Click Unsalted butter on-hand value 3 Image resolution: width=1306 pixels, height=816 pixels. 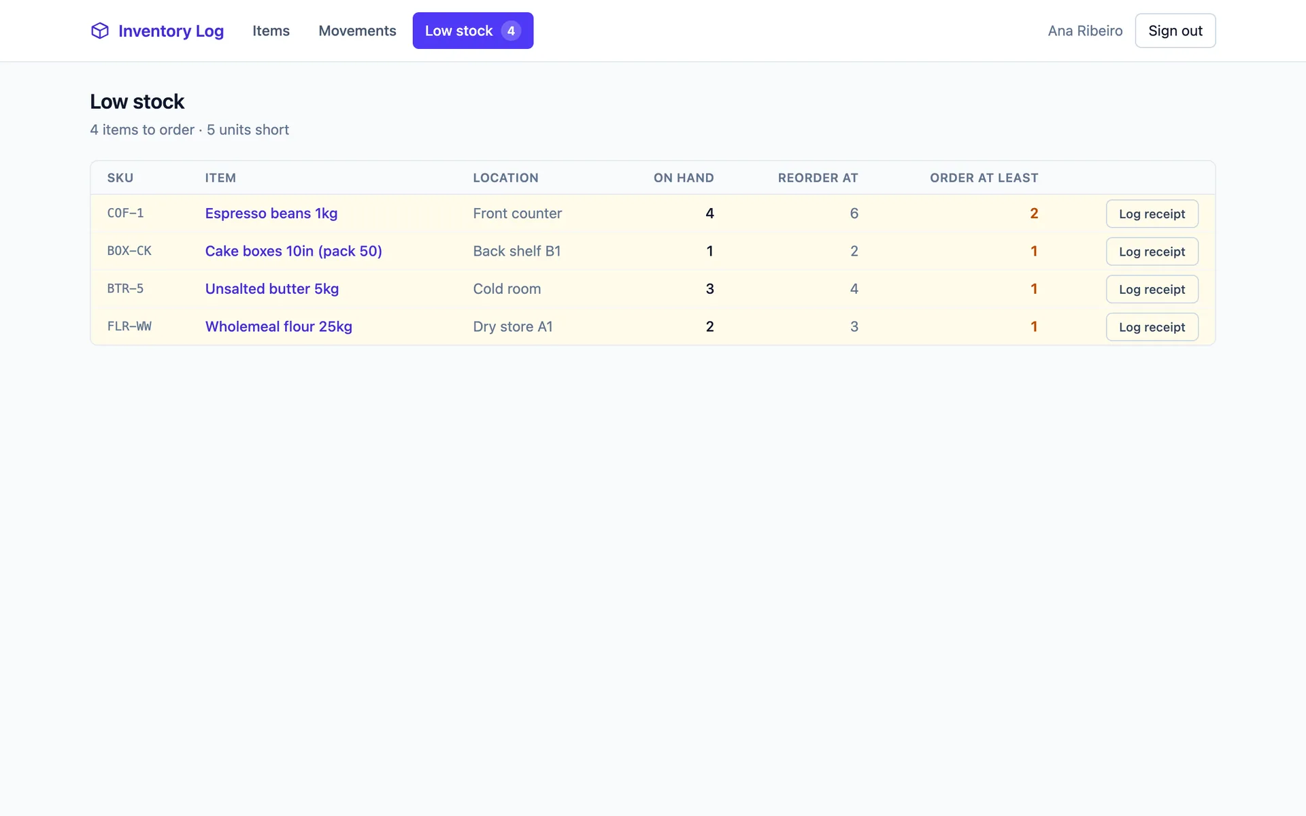coord(709,289)
